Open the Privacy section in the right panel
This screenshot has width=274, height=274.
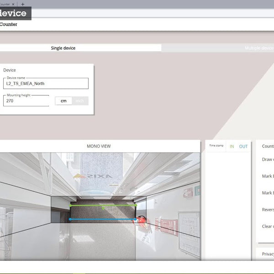[x=268, y=254]
